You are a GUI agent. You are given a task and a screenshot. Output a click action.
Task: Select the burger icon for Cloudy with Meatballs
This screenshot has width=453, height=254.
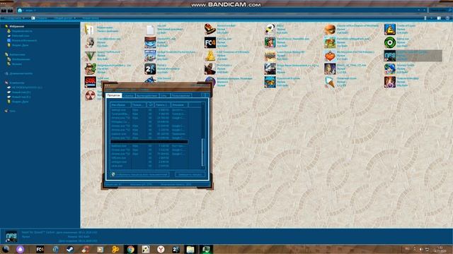point(330,29)
